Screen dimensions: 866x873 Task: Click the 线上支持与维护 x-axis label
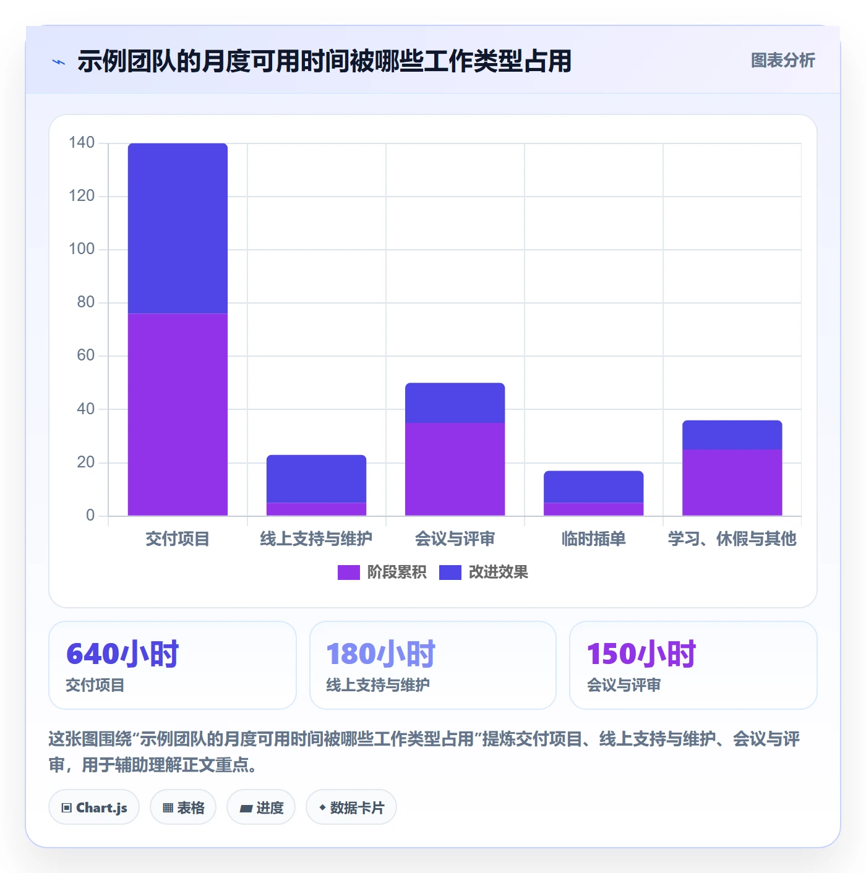pyautogui.click(x=316, y=539)
